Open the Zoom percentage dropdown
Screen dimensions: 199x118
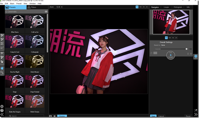[59, 7]
